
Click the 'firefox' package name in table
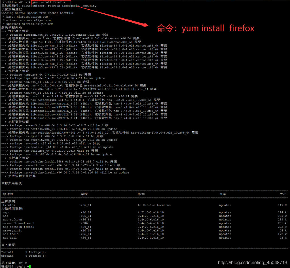9,205
